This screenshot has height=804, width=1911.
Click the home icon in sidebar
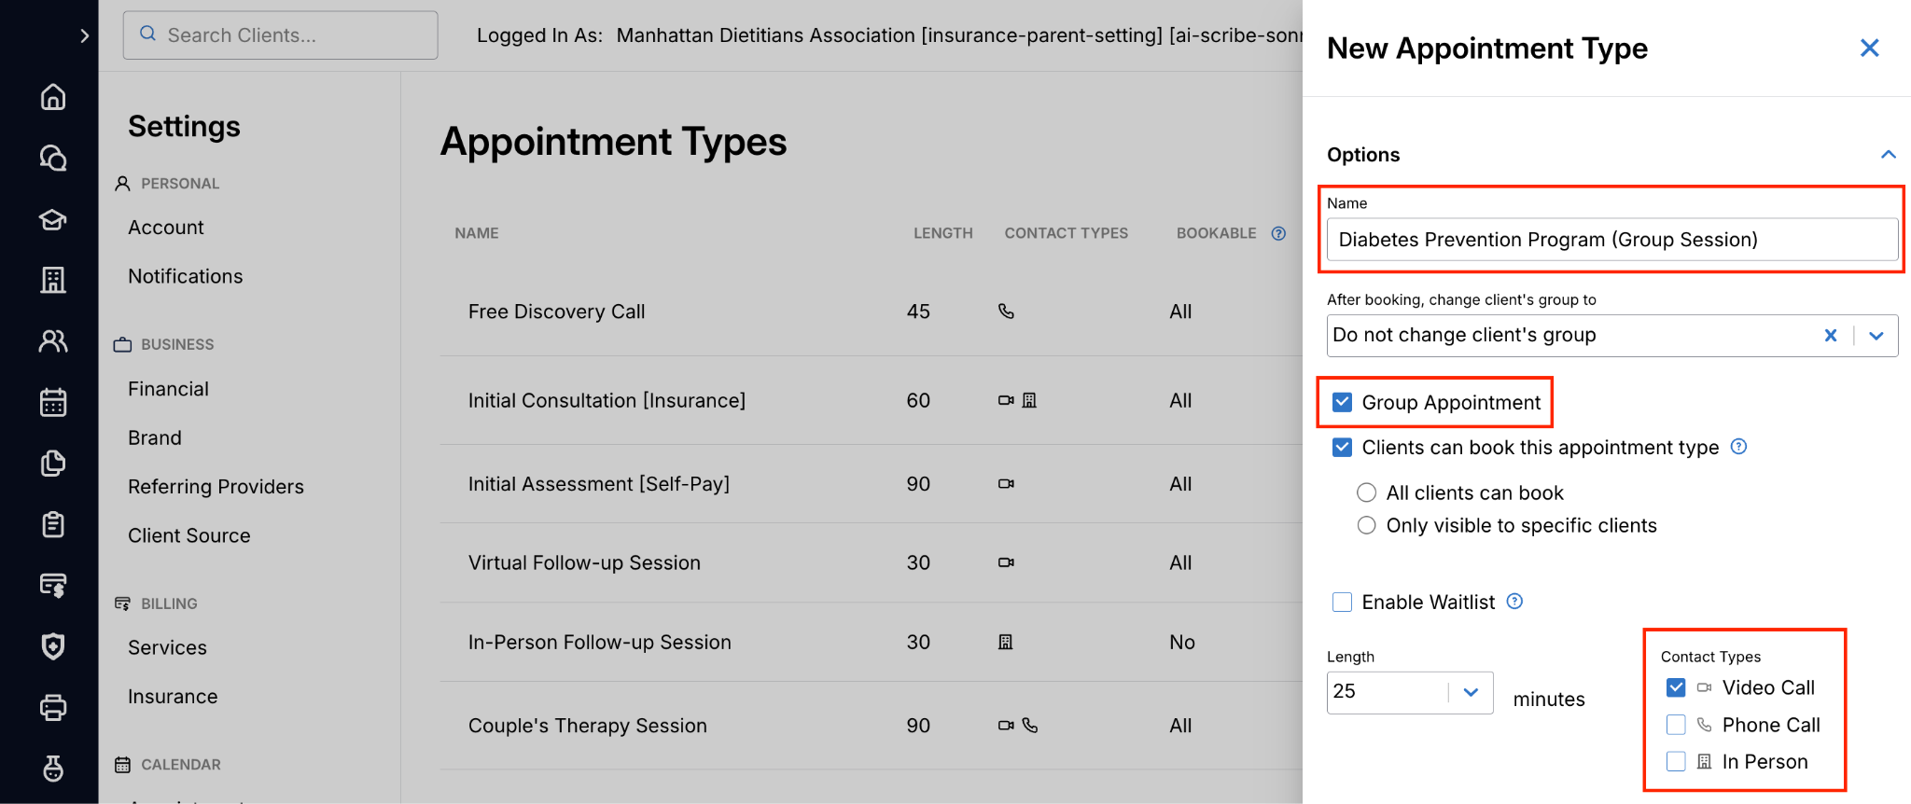[x=53, y=97]
